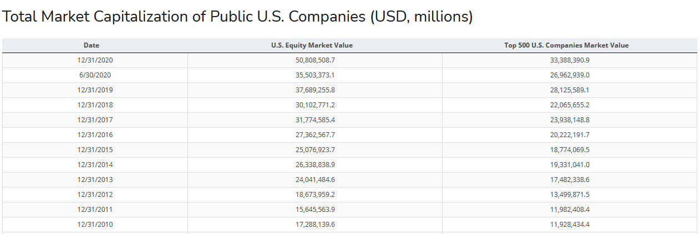Click the Date column header
Image resolution: width=700 pixels, height=234 pixels.
tap(92, 45)
